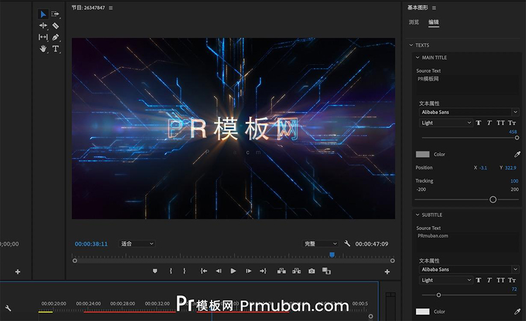Image resolution: width=526 pixels, height=321 pixels.
Task: Open subtitle Alibaba Sans font dropdown
Action: click(x=469, y=270)
